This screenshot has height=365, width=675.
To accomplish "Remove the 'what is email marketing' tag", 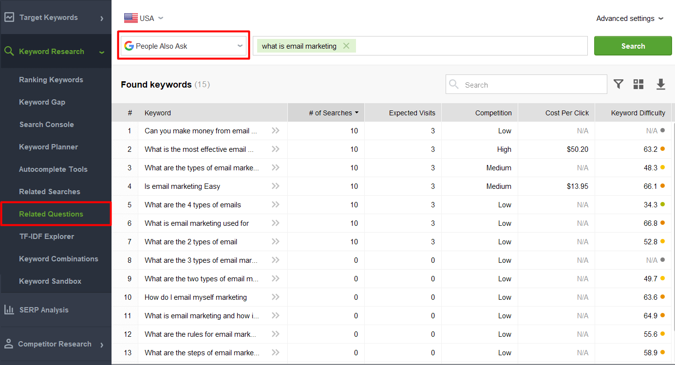I will pyautogui.click(x=346, y=46).
